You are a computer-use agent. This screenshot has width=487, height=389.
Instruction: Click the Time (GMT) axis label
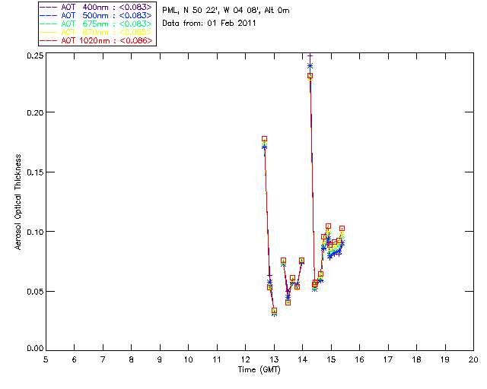[x=259, y=370]
